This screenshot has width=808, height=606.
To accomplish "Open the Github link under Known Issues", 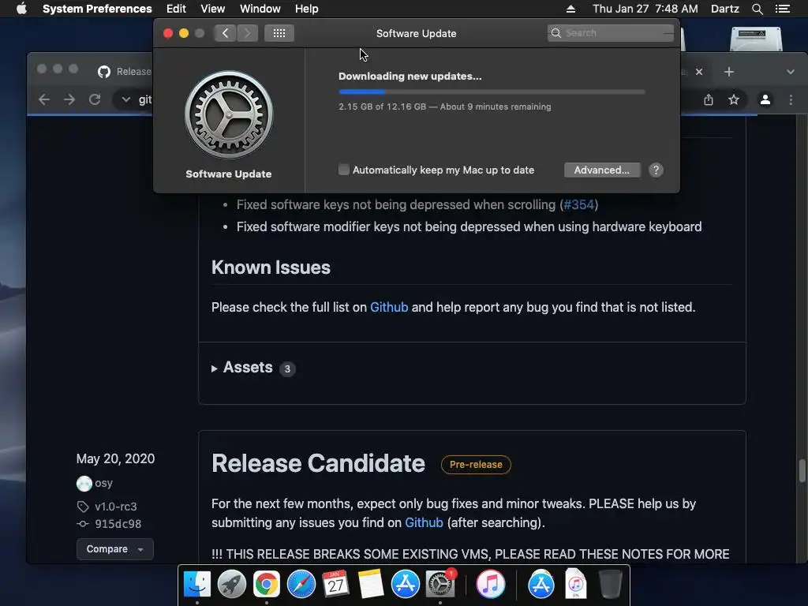I will (x=389, y=307).
